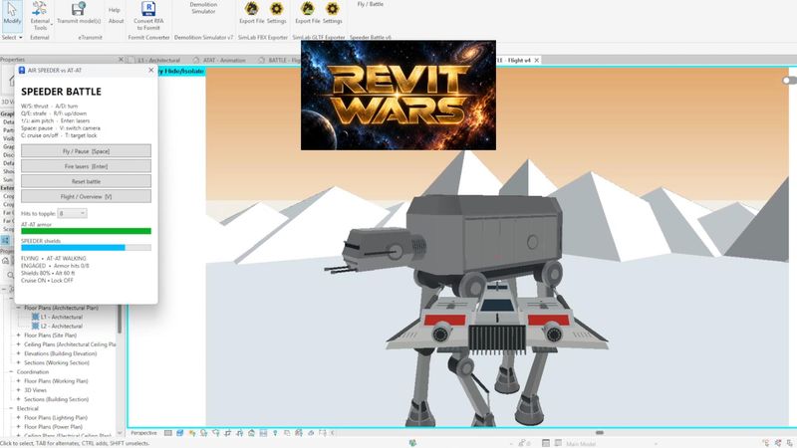
Task: Click Help in the eTransmit panel
Action: (115, 10)
